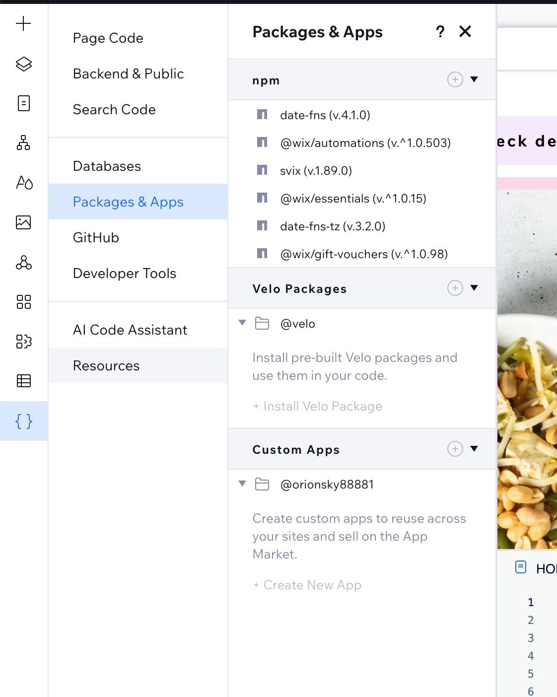This screenshot has width=557, height=697.
Task: Open the four-squares apps grid icon
Action: pos(23,301)
